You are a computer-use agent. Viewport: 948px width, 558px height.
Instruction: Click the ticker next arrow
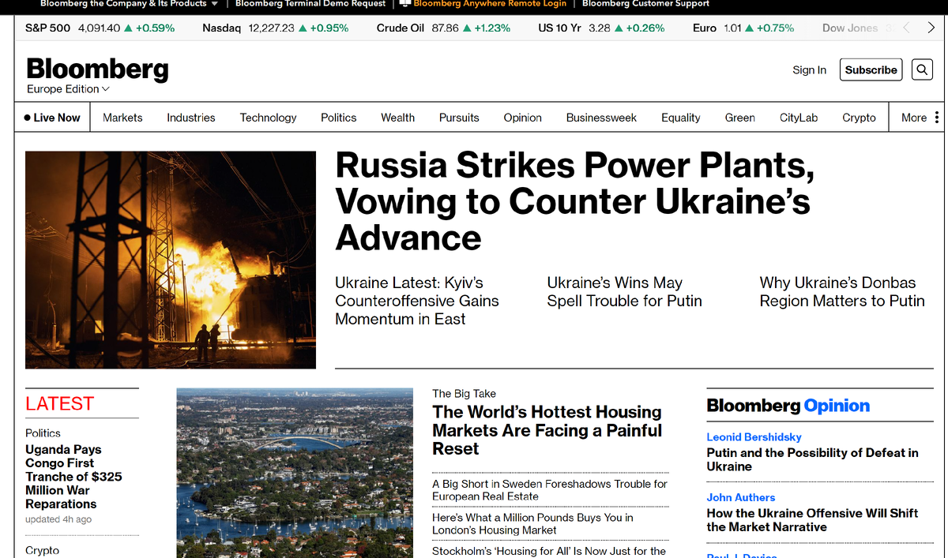(x=931, y=28)
